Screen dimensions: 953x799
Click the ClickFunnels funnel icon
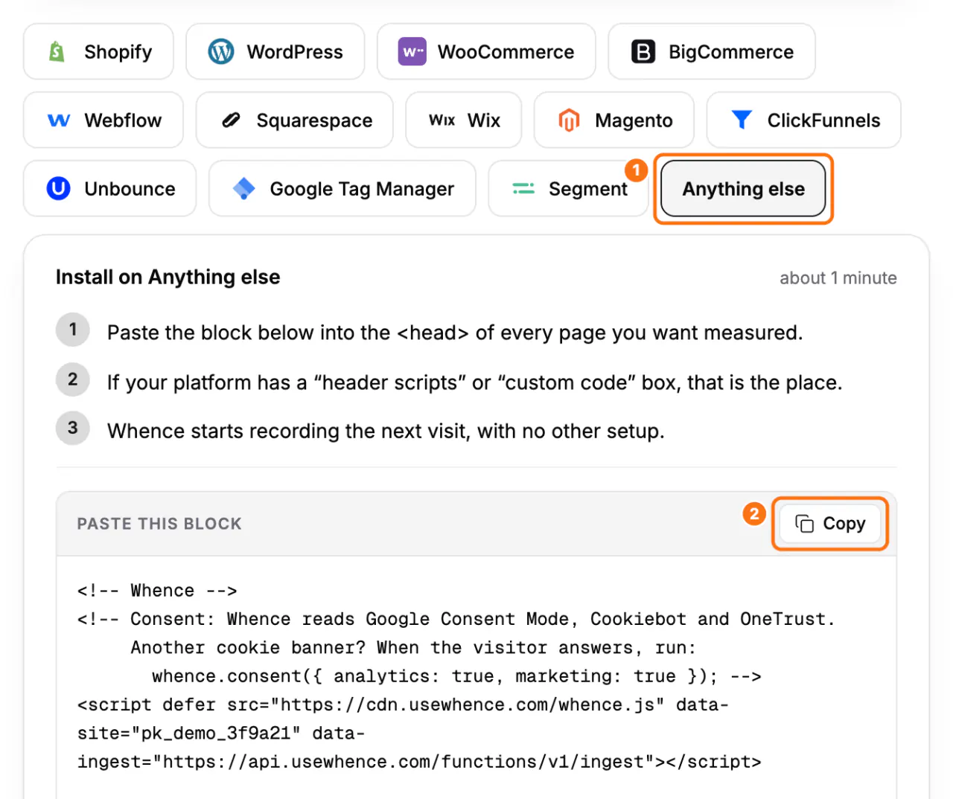tap(742, 120)
